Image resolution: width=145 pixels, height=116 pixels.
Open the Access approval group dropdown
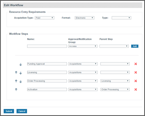pyautogui.click(x=83, y=46)
